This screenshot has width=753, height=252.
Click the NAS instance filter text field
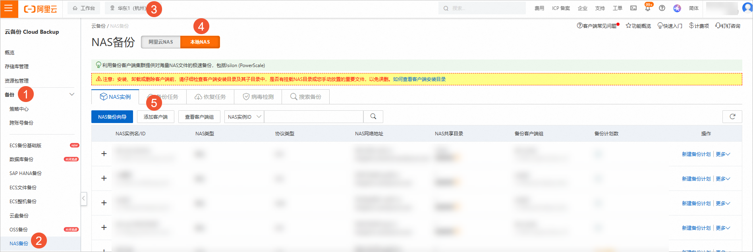[314, 117]
